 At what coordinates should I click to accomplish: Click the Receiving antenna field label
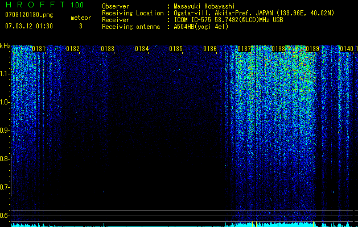tap(131, 27)
